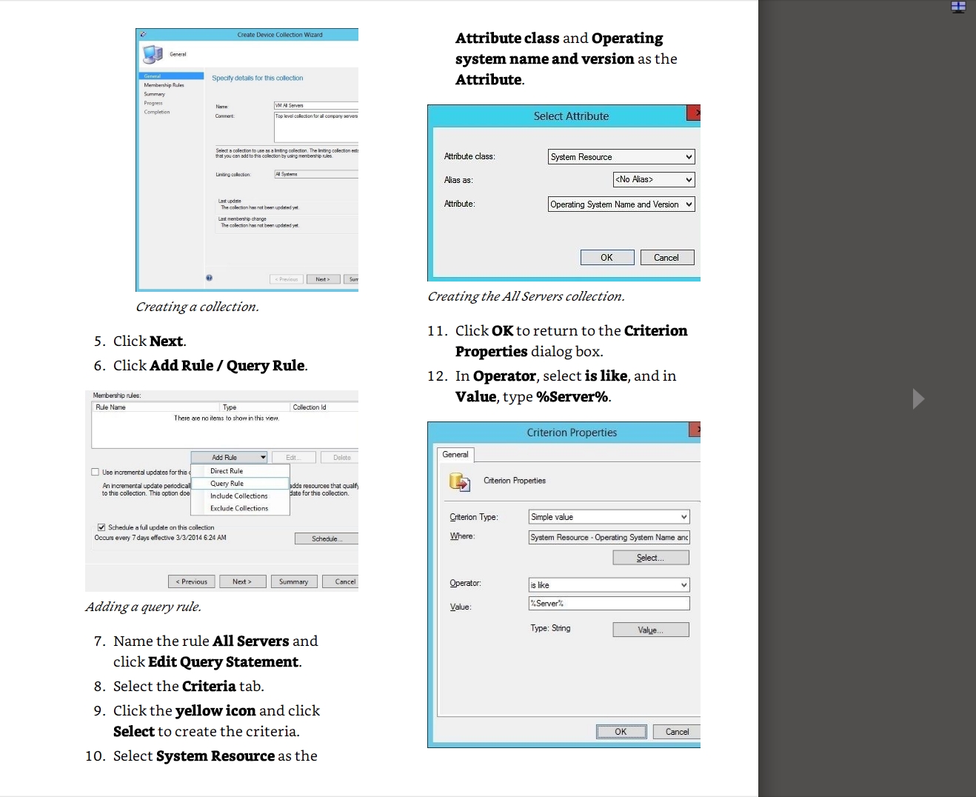
Task: Click the grid icon in top-right corner
Action: (x=958, y=7)
